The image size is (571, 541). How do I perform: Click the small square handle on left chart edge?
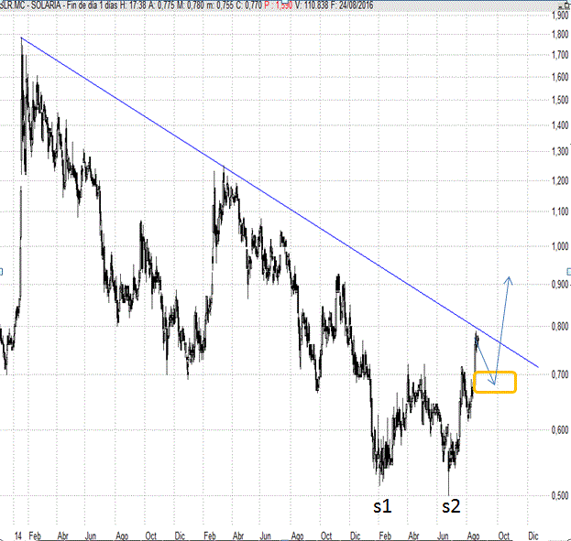point(1,271)
